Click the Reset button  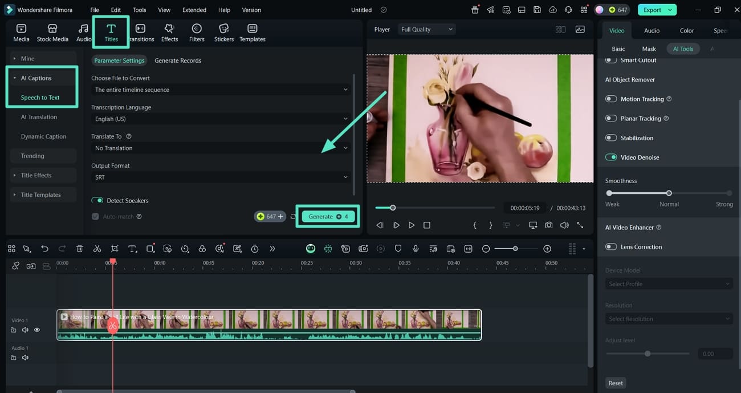(616, 383)
